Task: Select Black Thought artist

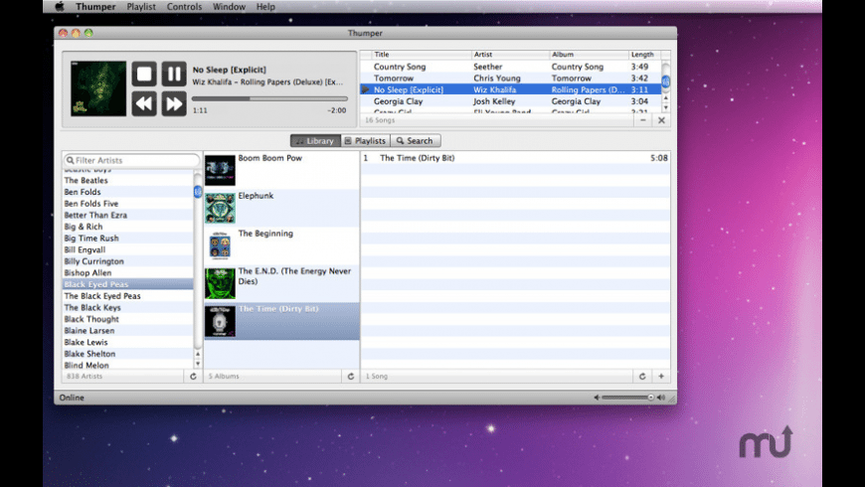Action: pos(128,319)
